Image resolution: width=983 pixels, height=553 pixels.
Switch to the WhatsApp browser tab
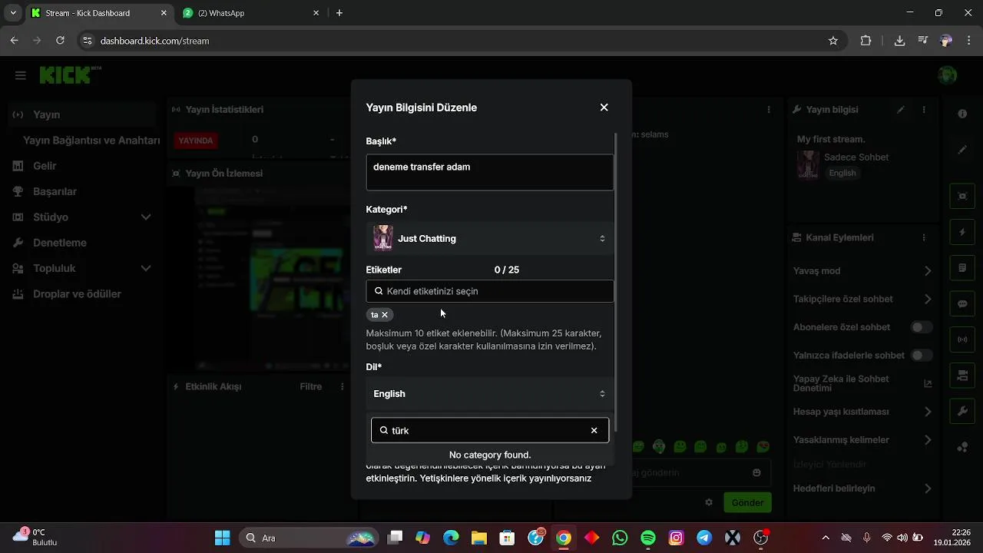coord(250,13)
